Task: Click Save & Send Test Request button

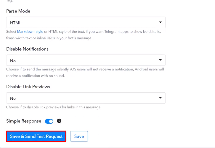Action: (x=36, y=136)
